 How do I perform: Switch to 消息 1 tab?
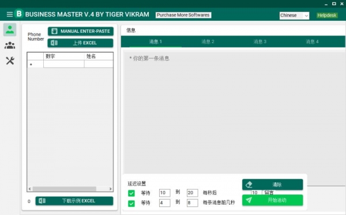pyautogui.click(x=156, y=41)
